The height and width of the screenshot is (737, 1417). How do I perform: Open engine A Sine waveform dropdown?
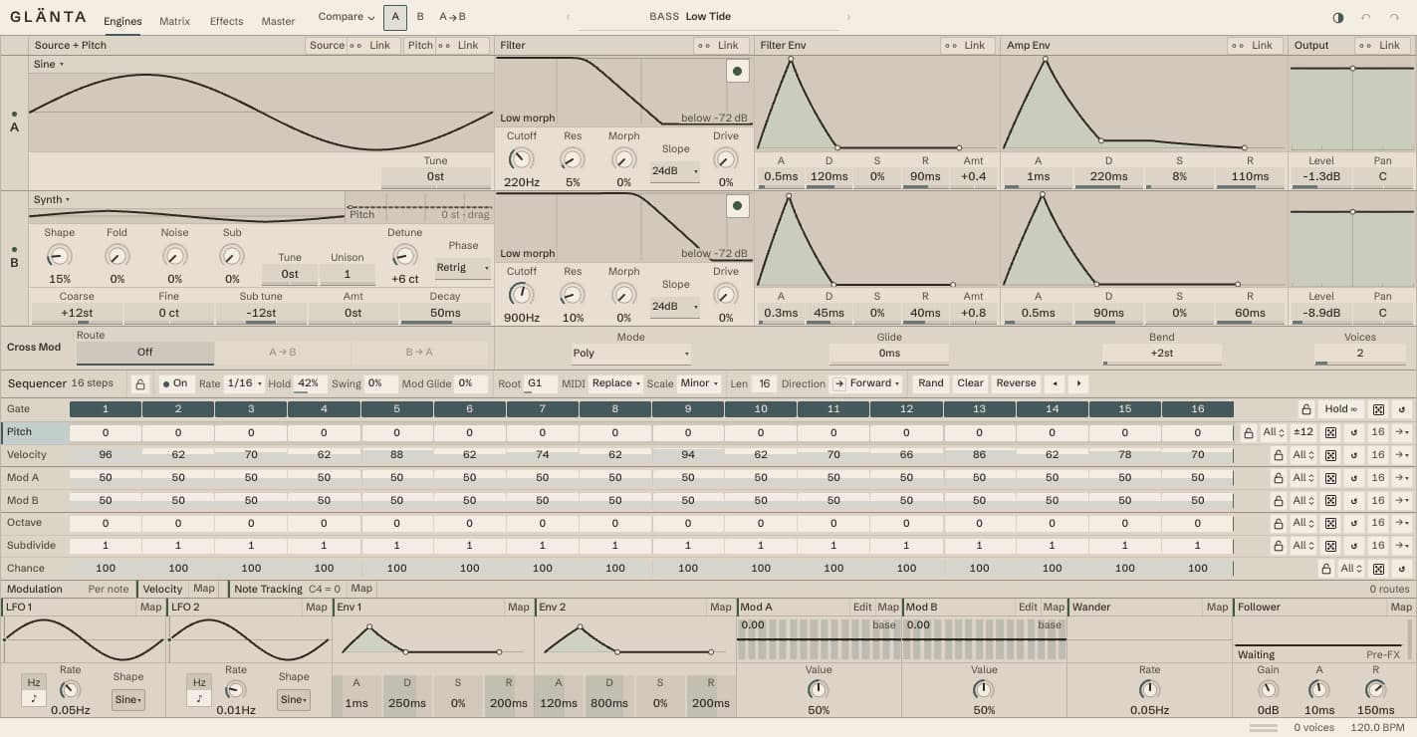click(x=49, y=64)
